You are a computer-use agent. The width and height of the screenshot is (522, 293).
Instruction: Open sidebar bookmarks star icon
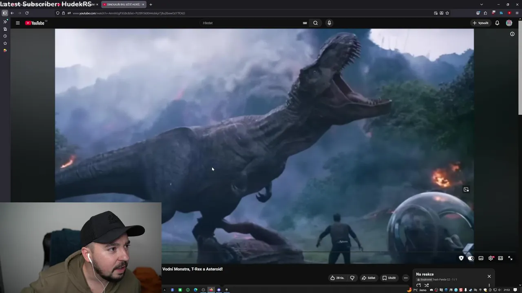click(5, 43)
